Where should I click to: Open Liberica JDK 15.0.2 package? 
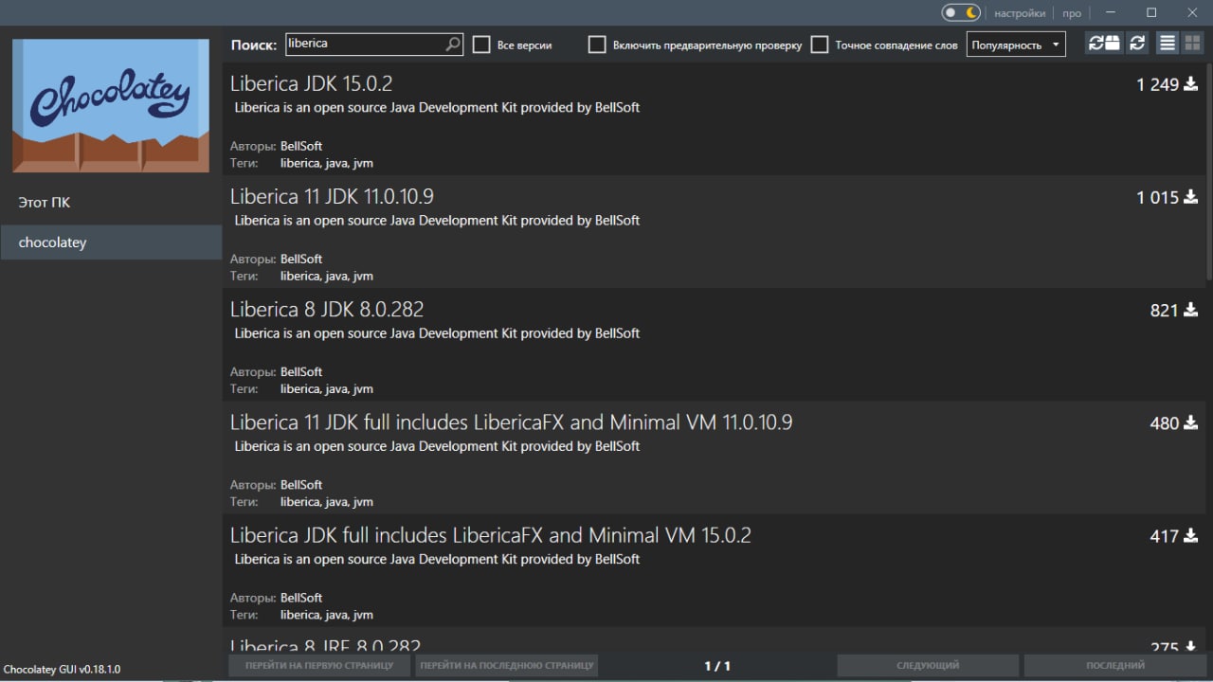click(x=715, y=118)
